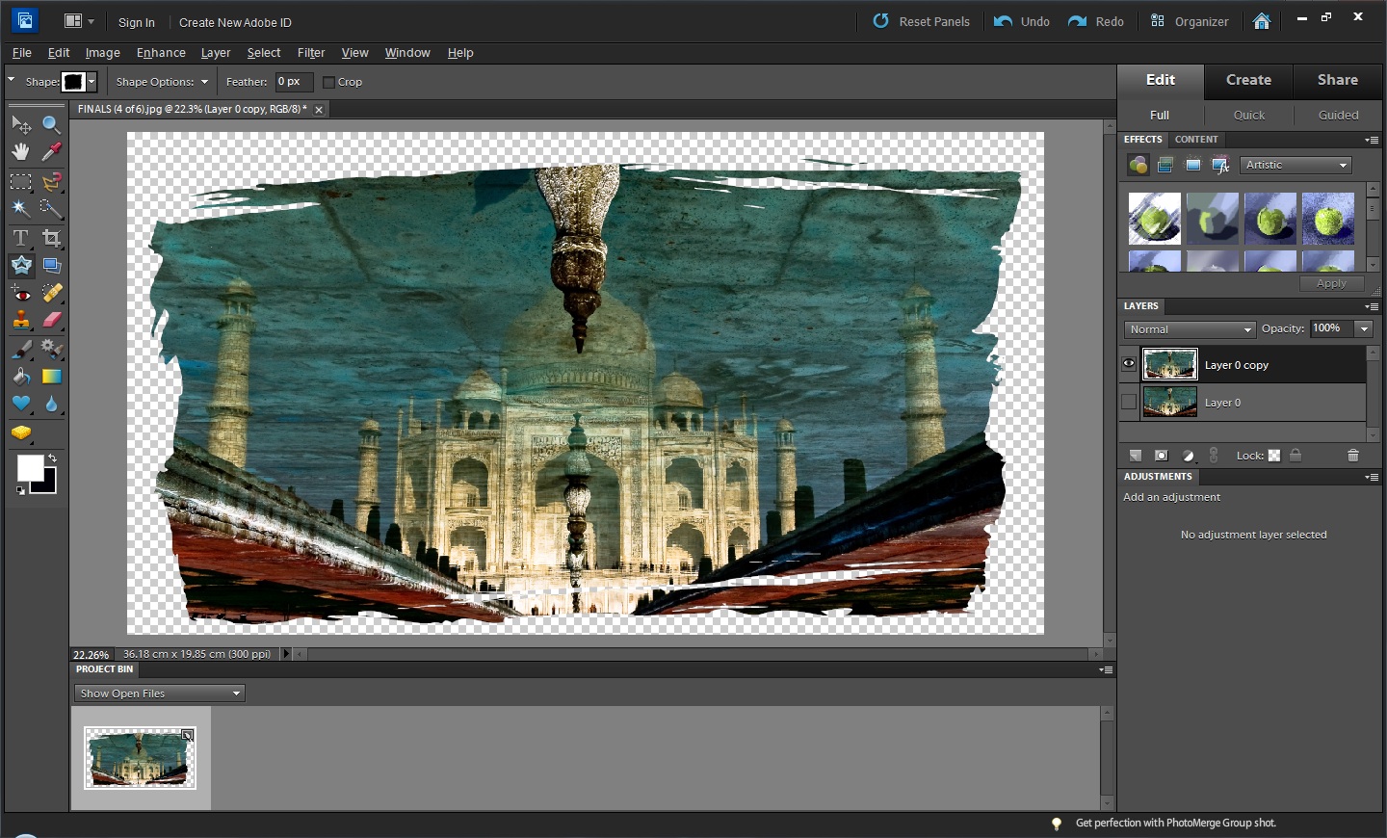Select the Type tool
Screen dimensions: 1387x838
point(21,238)
